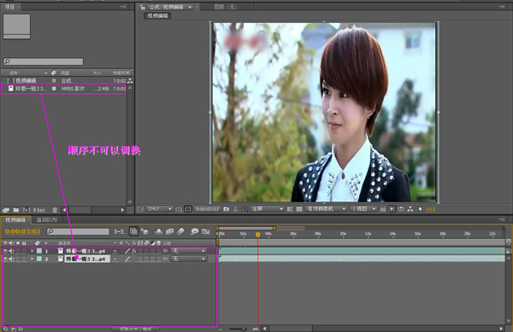Toggle transparency grid icon

[x=299, y=209]
